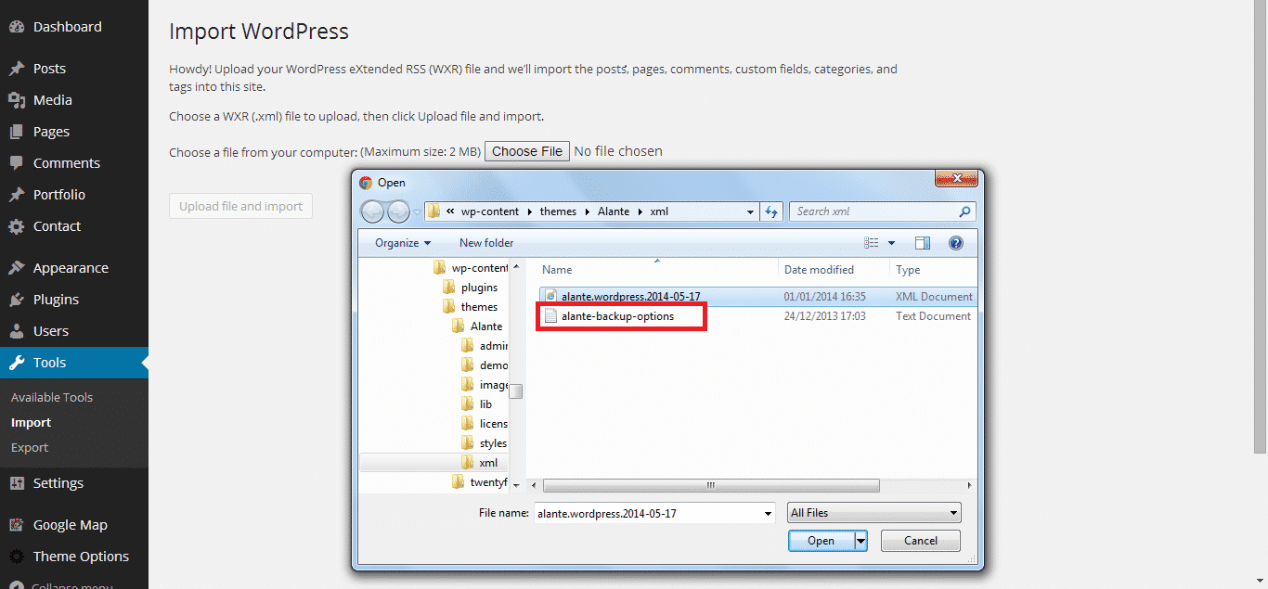Image resolution: width=1268 pixels, height=589 pixels.
Task: Open Available Tools submenu item
Action: [52, 397]
